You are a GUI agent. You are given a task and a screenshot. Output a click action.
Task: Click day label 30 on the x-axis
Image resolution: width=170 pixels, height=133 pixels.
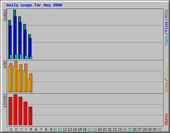click(x=154, y=129)
